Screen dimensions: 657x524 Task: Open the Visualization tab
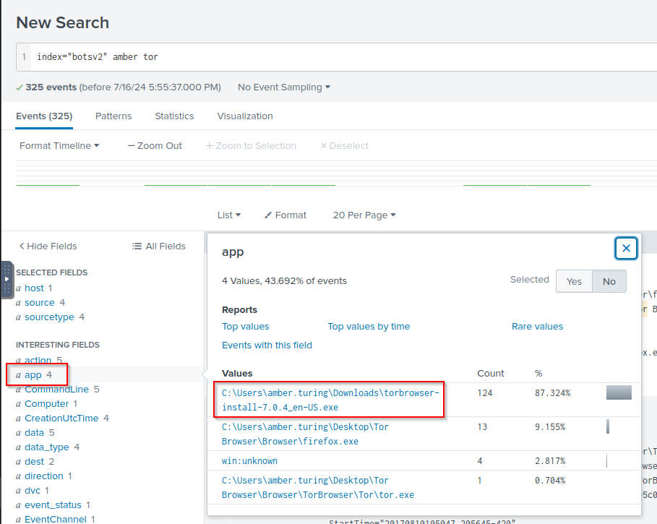[x=245, y=116]
